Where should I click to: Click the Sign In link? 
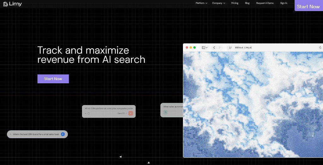(284, 3)
